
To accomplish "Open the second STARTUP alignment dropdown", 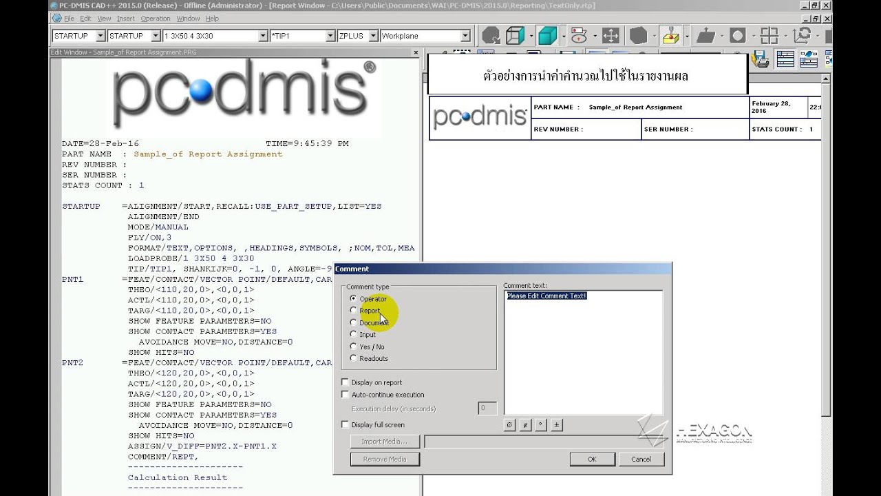I will point(155,36).
